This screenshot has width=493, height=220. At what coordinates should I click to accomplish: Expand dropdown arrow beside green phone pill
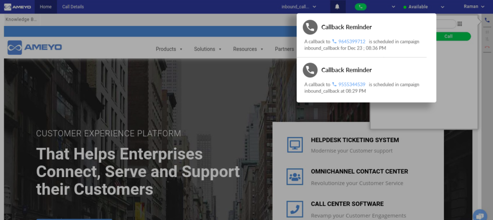[x=393, y=7]
